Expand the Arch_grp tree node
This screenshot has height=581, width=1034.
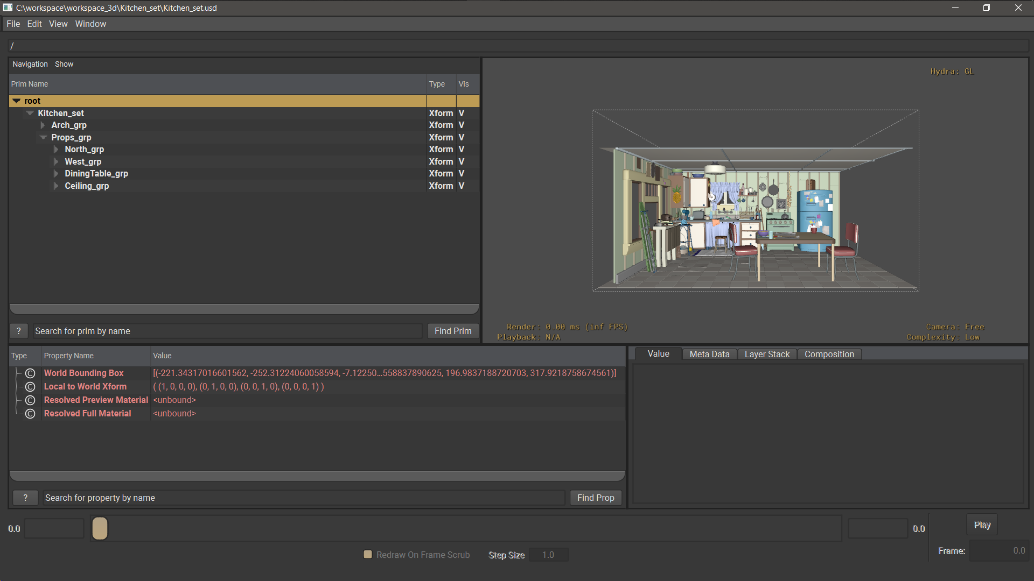click(x=43, y=125)
